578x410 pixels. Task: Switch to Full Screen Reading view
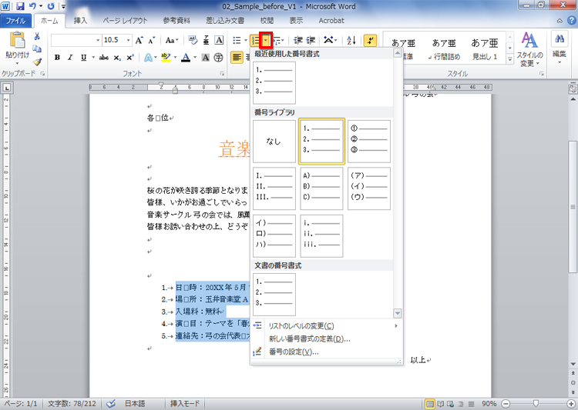440,404
